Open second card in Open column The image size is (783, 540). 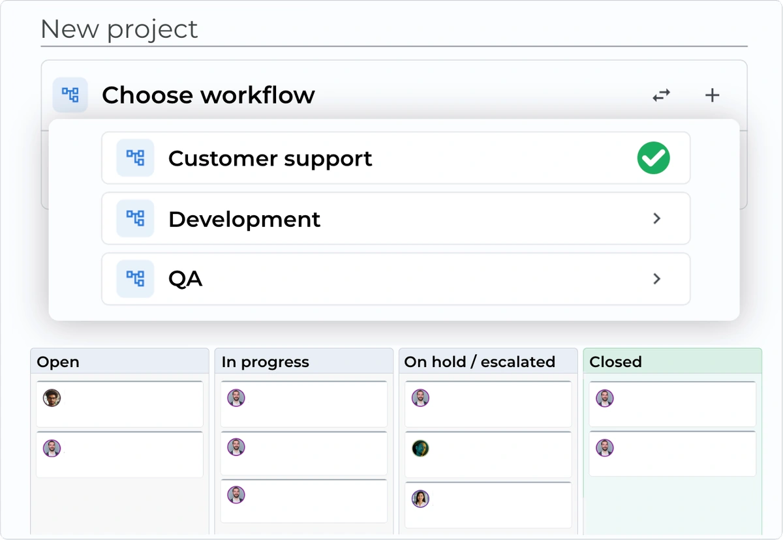tap(119, 455)
